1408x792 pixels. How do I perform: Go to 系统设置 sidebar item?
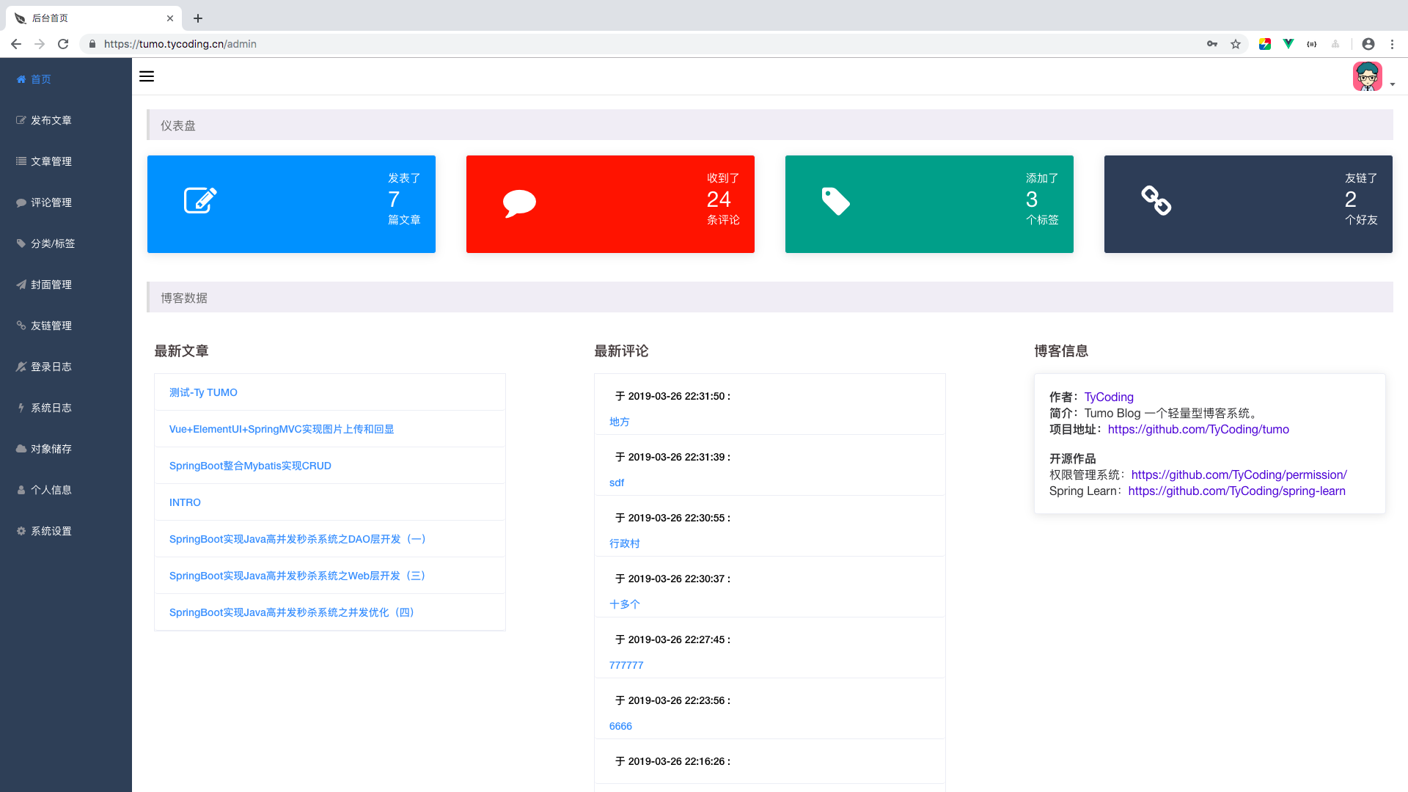[x=51, y=531]
